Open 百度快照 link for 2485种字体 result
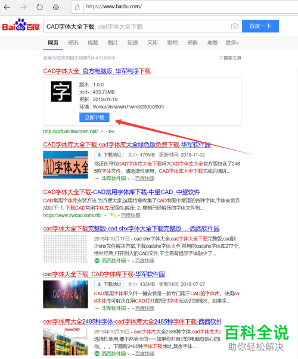The image size is (298, 359). pos(145,354)
